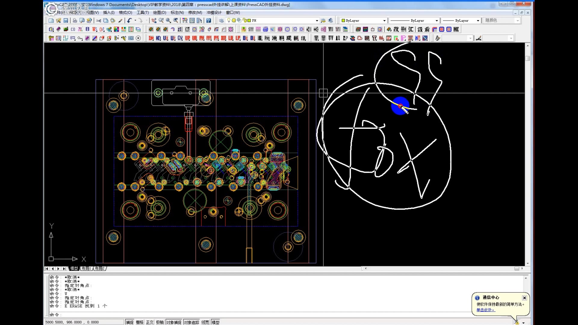Expand the PH layer dropdown

pos(317,20)
